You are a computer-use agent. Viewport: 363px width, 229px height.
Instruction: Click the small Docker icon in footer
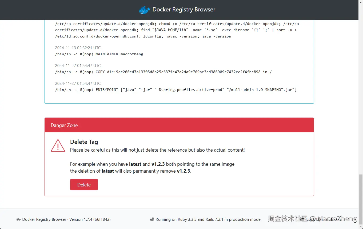tap(19, 219)
